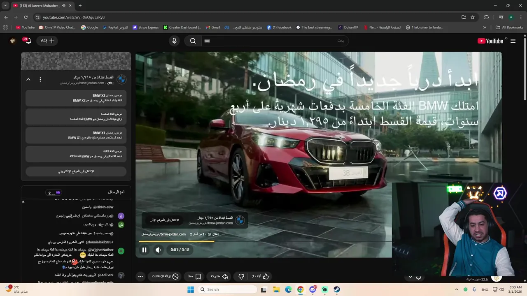Bookmark this page with the star icon
527x296 pixels.
[473, 17]
